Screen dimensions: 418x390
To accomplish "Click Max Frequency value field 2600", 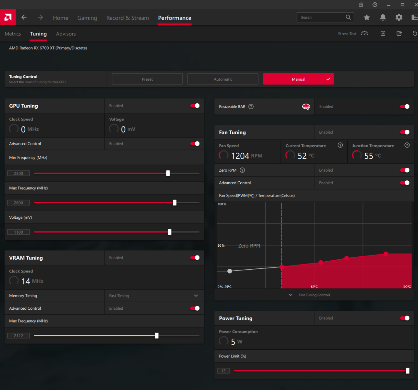I will coord(19,203).
